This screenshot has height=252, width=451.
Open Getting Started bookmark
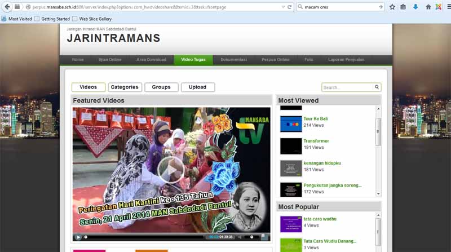point(52,19)
